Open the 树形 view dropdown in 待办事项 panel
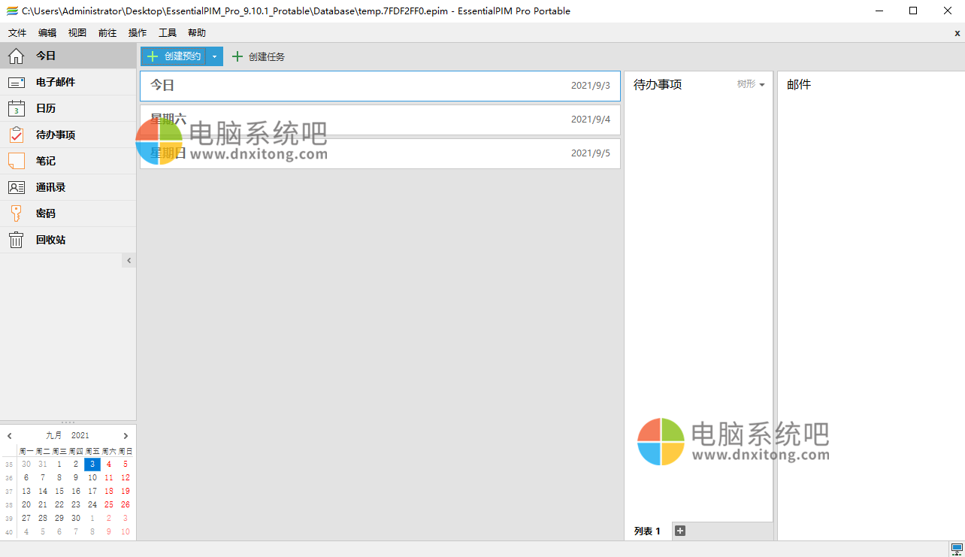This screenshot has height=557, width=965. tap(749, 84)
